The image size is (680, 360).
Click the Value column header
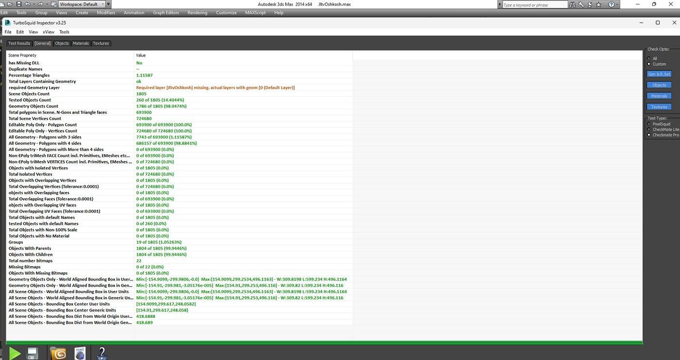243,55
